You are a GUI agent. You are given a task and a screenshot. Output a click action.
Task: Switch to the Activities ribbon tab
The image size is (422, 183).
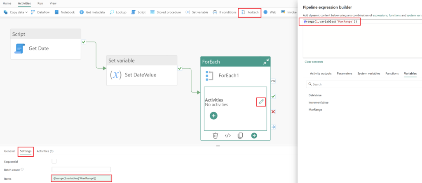[24, 3]
